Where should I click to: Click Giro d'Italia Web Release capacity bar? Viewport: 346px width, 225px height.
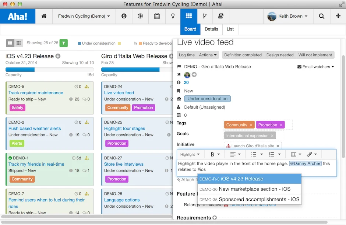click(x=137, y=70)
